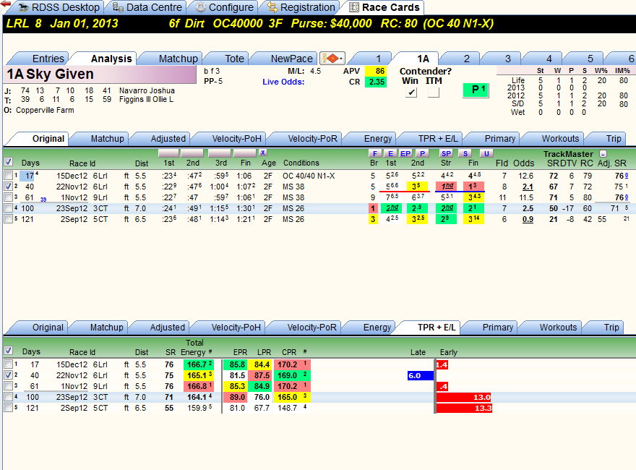Open the Registration tab
This screenshot has width=636, height=470.
[301, 7]
